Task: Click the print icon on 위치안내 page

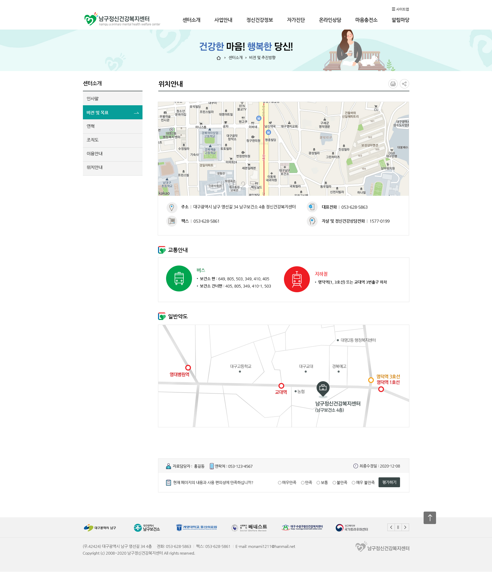Action: pos(393,84)
